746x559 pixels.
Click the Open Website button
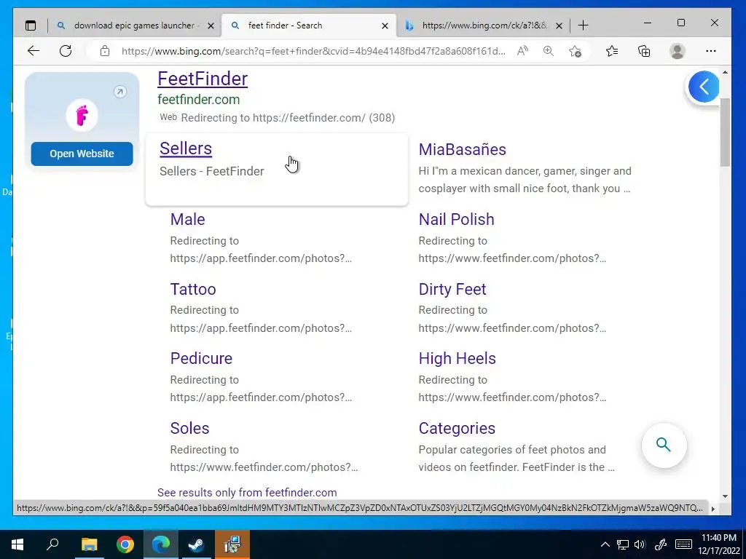[x=82, y=154]
